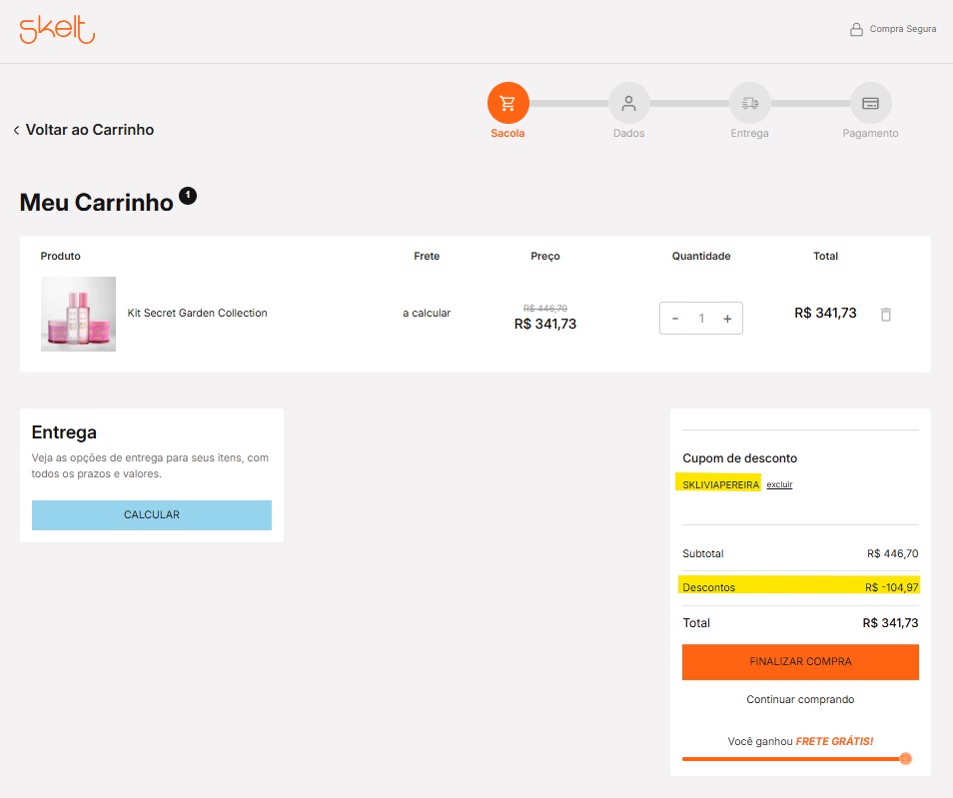Image resolution: width=953 pixels, height=798 pixels.
Task: Jump to the Pagamento card step icon
Action: [x=870, y=103]
